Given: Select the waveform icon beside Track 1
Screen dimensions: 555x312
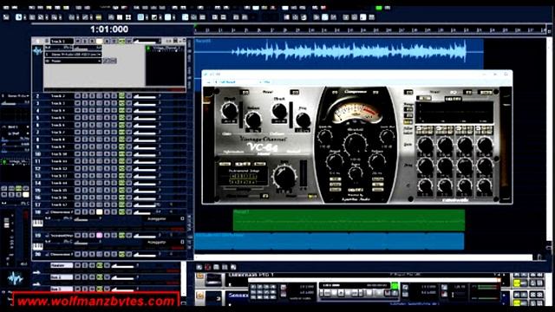Looking at the screenshot, I should [37, 51].
